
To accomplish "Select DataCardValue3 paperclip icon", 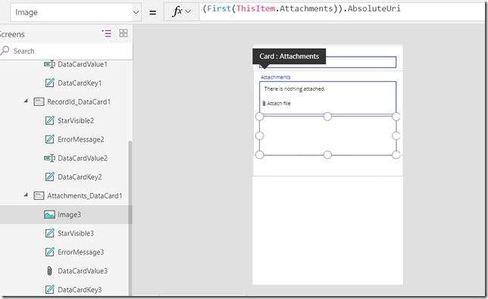I will click(49, 271).
